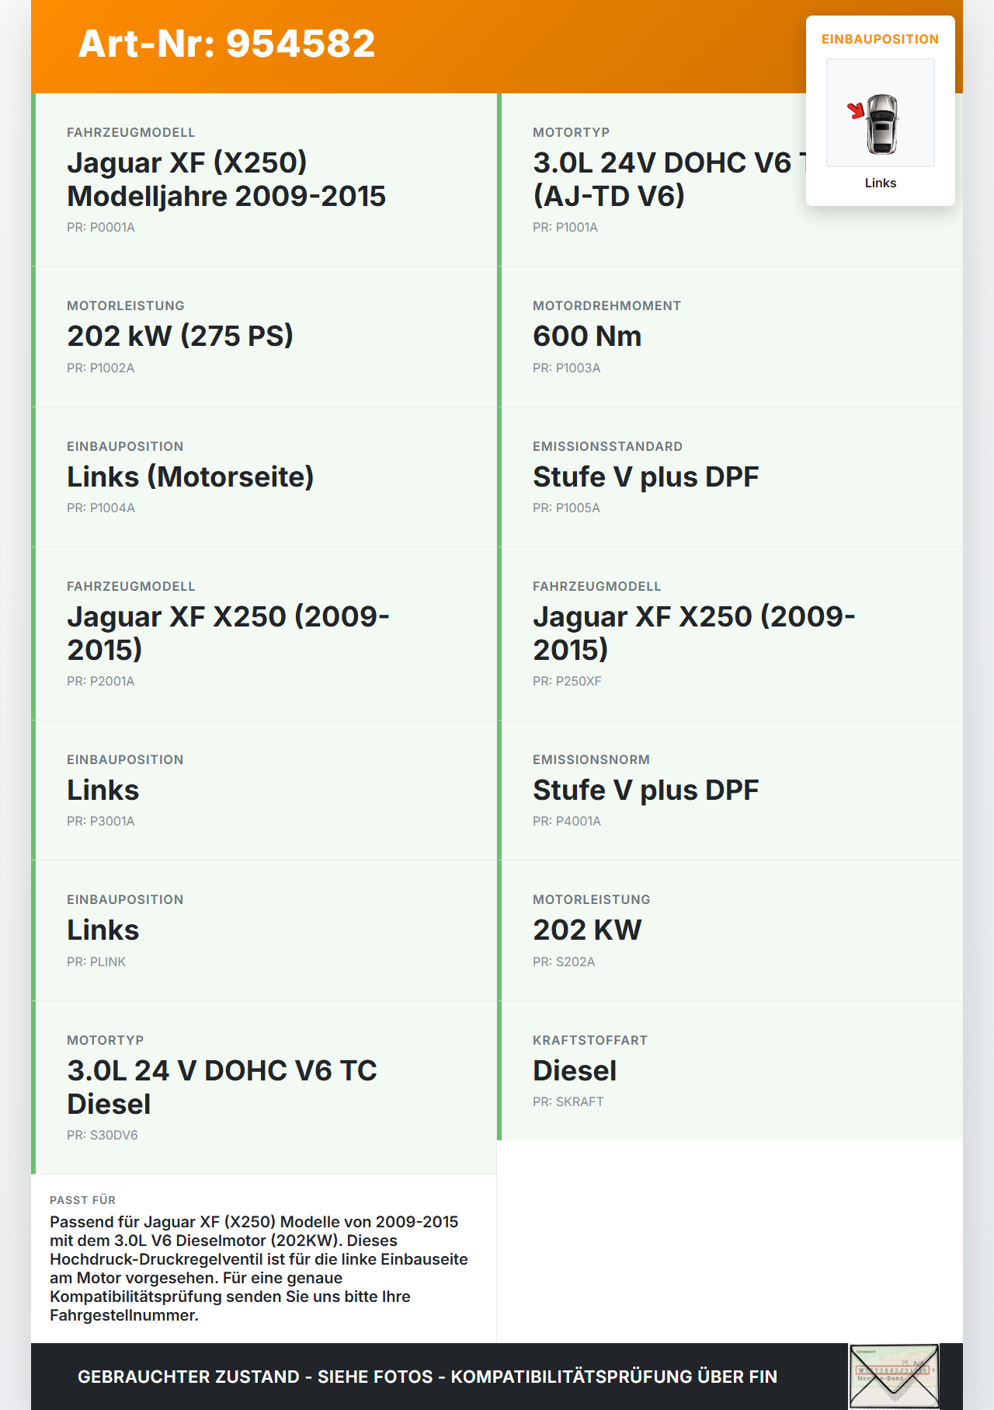Click the Passt für description paragraph

click(259, 1268)
